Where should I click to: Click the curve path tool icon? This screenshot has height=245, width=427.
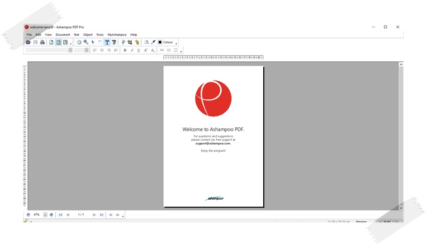click(147, 42)
